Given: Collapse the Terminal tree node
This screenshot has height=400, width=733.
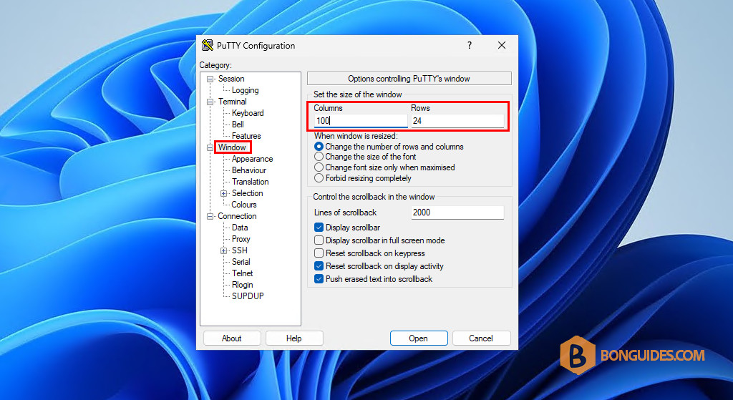Looking at the screenshot, I should [x=210, y=102].
